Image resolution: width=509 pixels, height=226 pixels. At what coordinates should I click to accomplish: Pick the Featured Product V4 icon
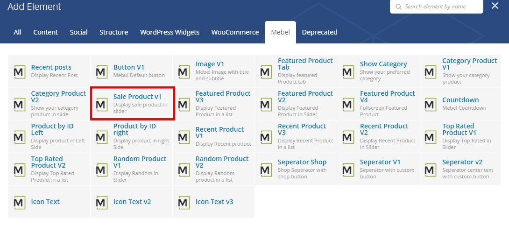[x=348, y=104]
